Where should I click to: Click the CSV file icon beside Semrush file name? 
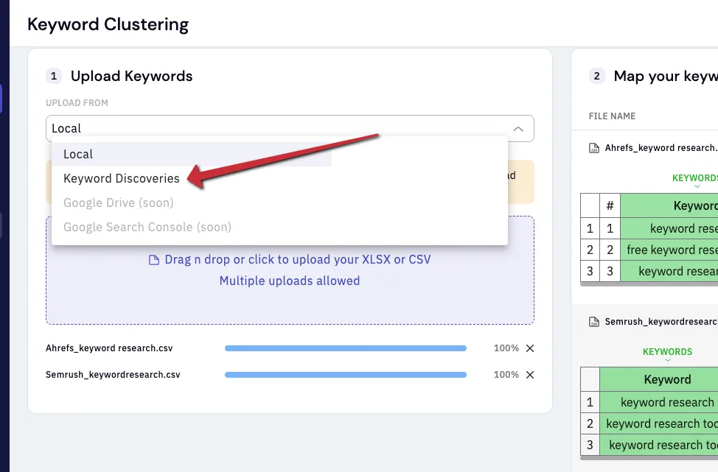(x=594, y=322)
